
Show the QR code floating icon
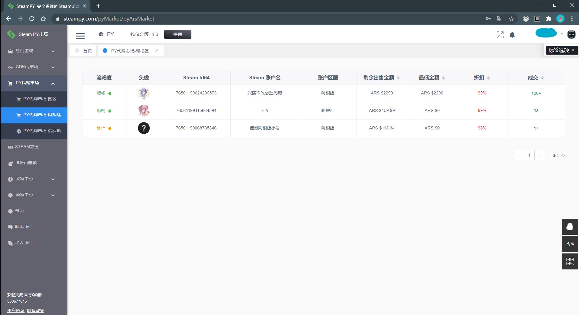pyautogui.click(x=570, y=261)
